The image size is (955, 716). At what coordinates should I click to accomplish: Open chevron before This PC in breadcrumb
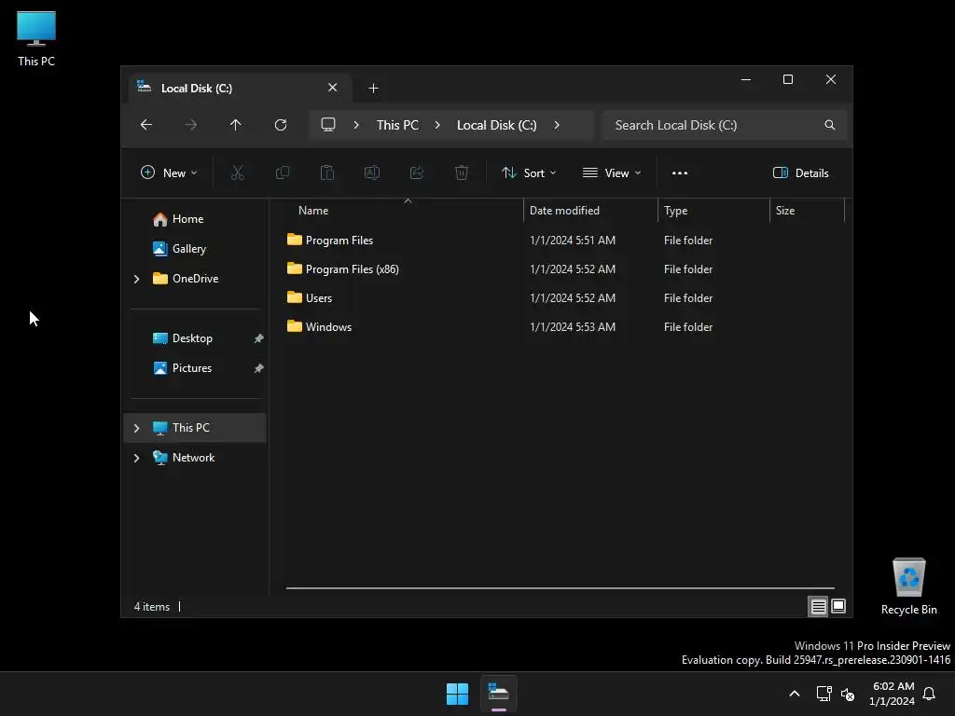(356, 125)
